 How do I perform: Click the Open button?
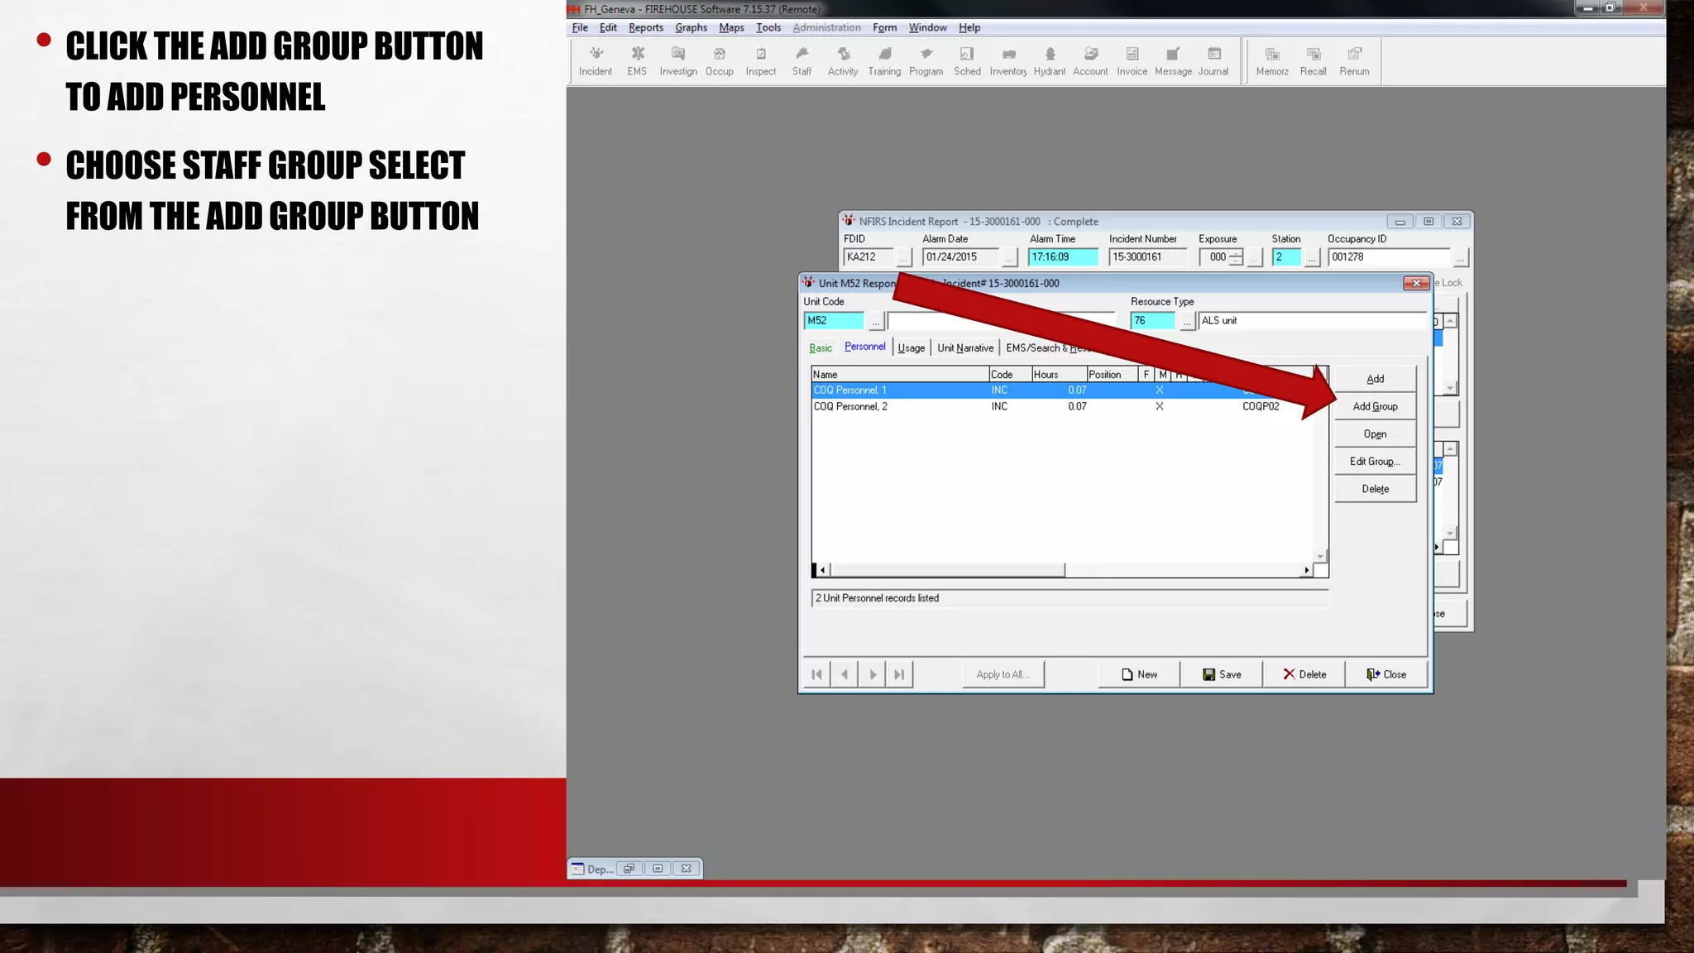[1375, 434]
